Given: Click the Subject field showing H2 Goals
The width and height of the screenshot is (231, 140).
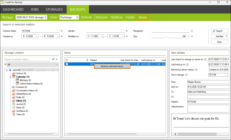Looking at the screenshot, I should [208, 102].
